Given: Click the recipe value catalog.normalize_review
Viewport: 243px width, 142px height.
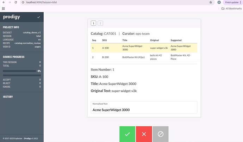Looking at the screenshot, I should pyautogui.click(x=27, y=43).
